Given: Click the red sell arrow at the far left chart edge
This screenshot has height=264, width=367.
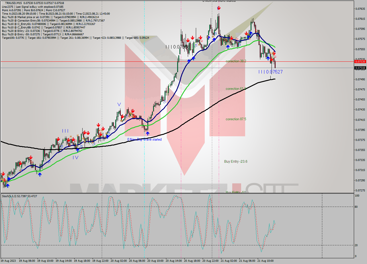Looking at the screenshot, I should click(3, 174).
